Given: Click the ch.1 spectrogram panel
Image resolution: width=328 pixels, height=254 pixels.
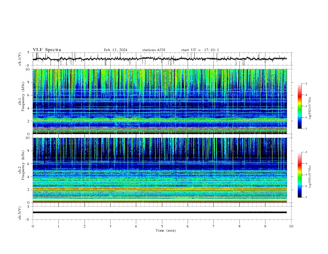Looking at the screenshot, I should [159, 101].
